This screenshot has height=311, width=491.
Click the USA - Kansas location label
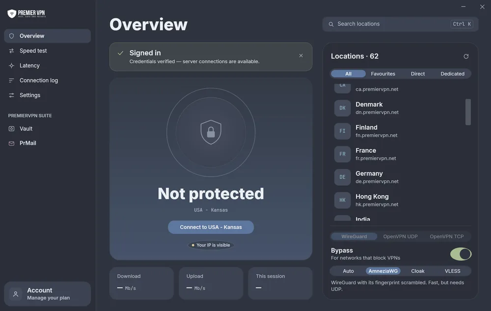(211, 210)
